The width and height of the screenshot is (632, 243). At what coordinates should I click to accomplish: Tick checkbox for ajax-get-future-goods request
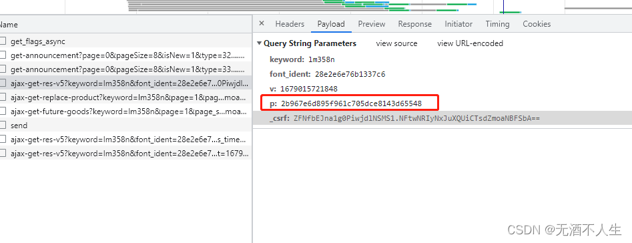click(x=3, y=111)
